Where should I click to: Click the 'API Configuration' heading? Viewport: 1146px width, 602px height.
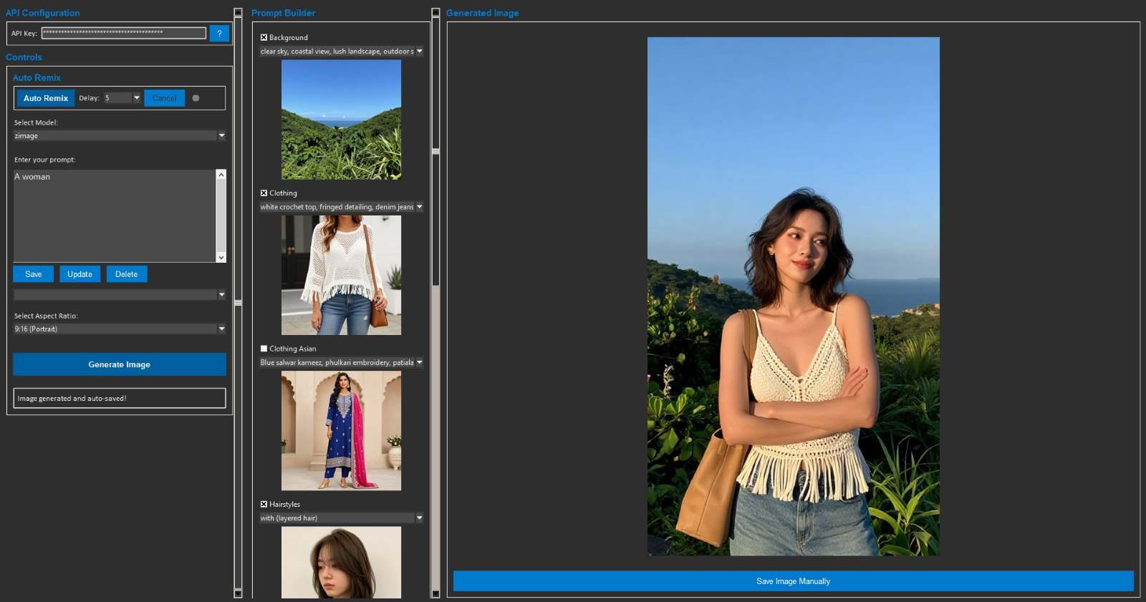43,13
